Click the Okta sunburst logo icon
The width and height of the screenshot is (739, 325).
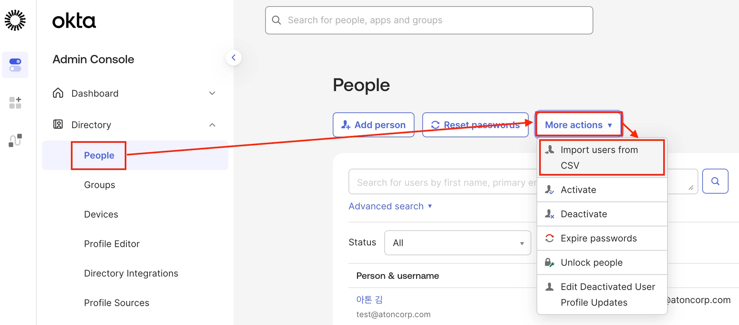(x=15, y=20)
